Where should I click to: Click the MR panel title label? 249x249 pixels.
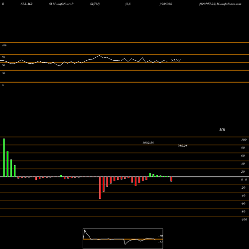[222, 129]
